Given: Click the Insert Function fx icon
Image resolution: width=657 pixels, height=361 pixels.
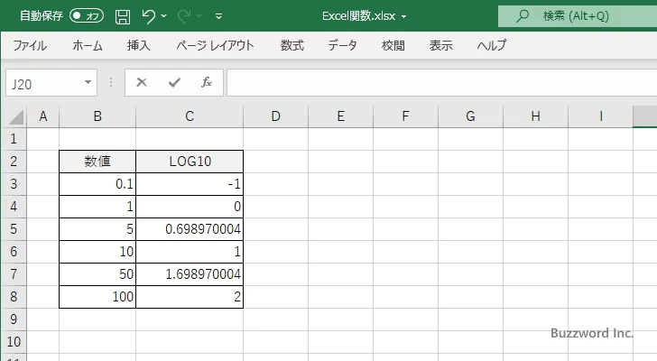Looking at the screenshot, I should coord(207,82).
